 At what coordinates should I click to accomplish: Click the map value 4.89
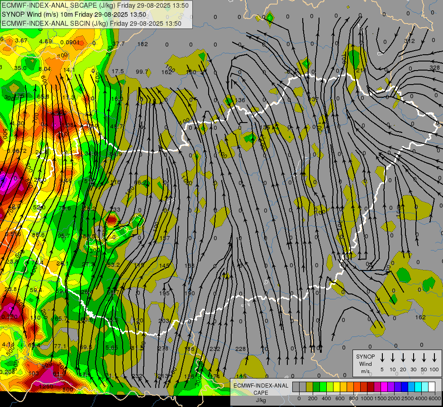coord(46,41)
